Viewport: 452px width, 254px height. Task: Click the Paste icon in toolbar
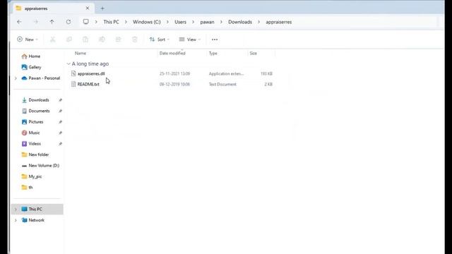[85, 40]
